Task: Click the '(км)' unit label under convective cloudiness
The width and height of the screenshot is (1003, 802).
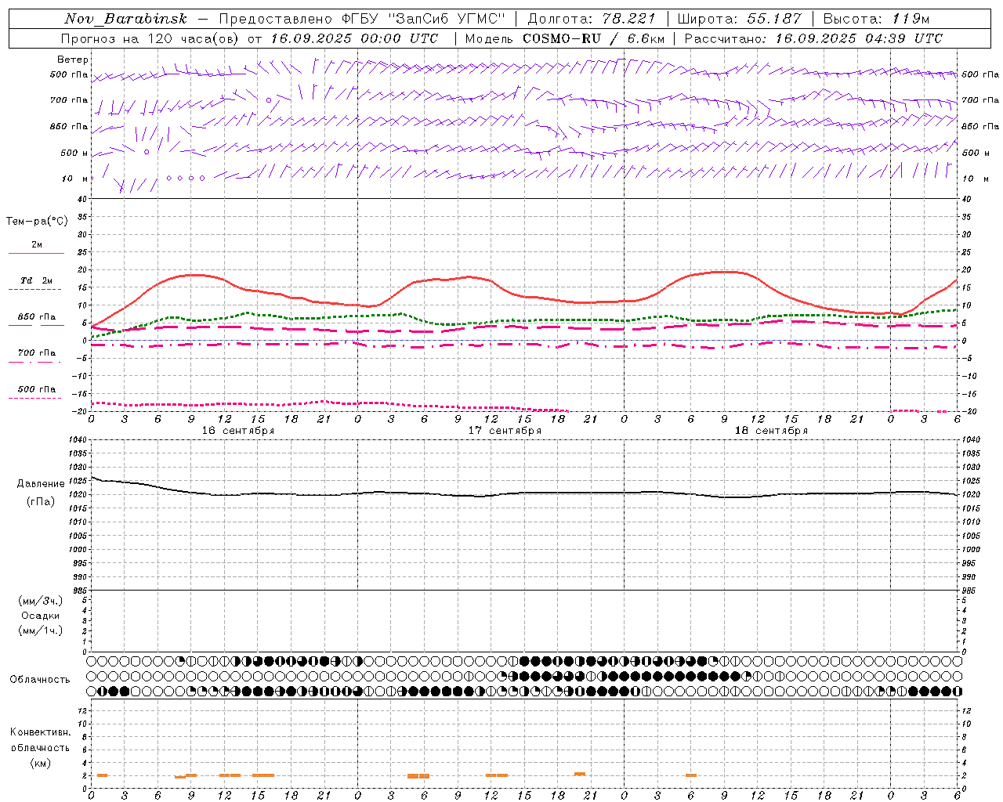Action: pos(40,763)
